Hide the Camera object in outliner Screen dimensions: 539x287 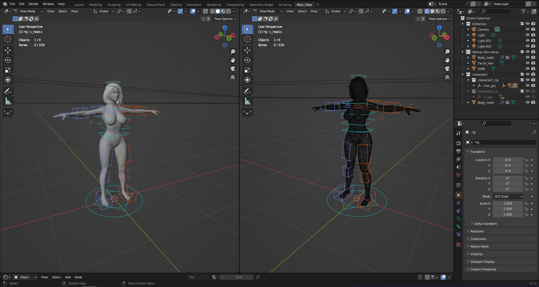click(527, 29)
